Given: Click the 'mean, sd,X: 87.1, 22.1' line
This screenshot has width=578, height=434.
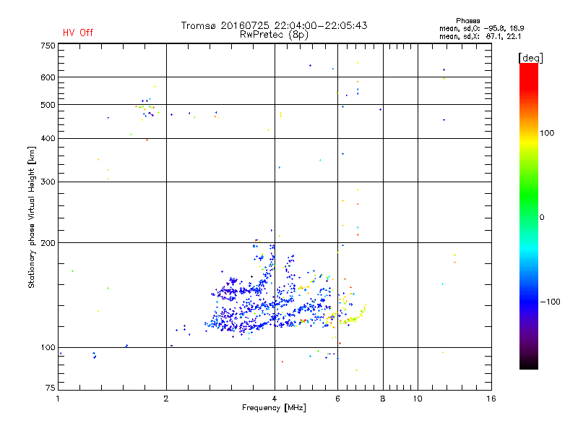Looking at the screenshot, I should click(480, 36).
